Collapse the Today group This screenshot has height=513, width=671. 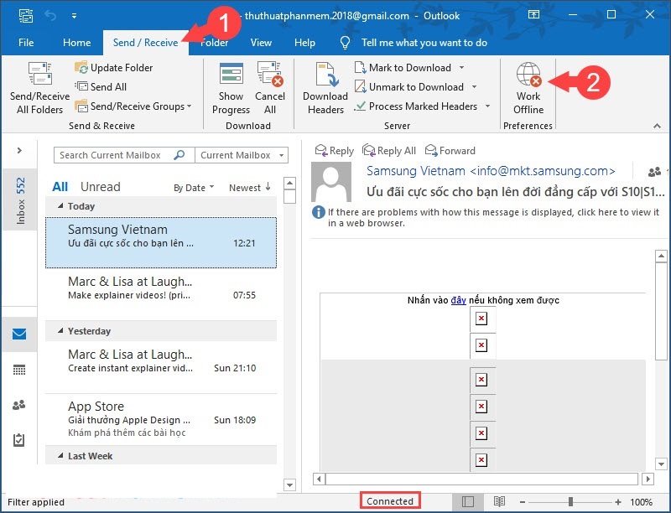coord(60,206)
